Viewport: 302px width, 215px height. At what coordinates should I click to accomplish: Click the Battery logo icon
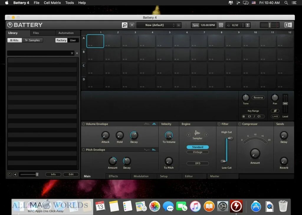click(10, 25)
